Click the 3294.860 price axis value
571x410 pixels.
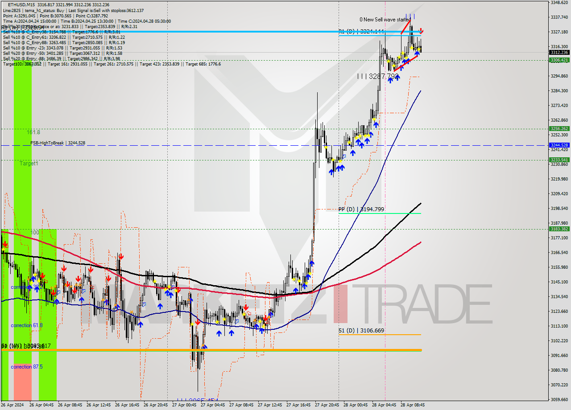[559, 76]
